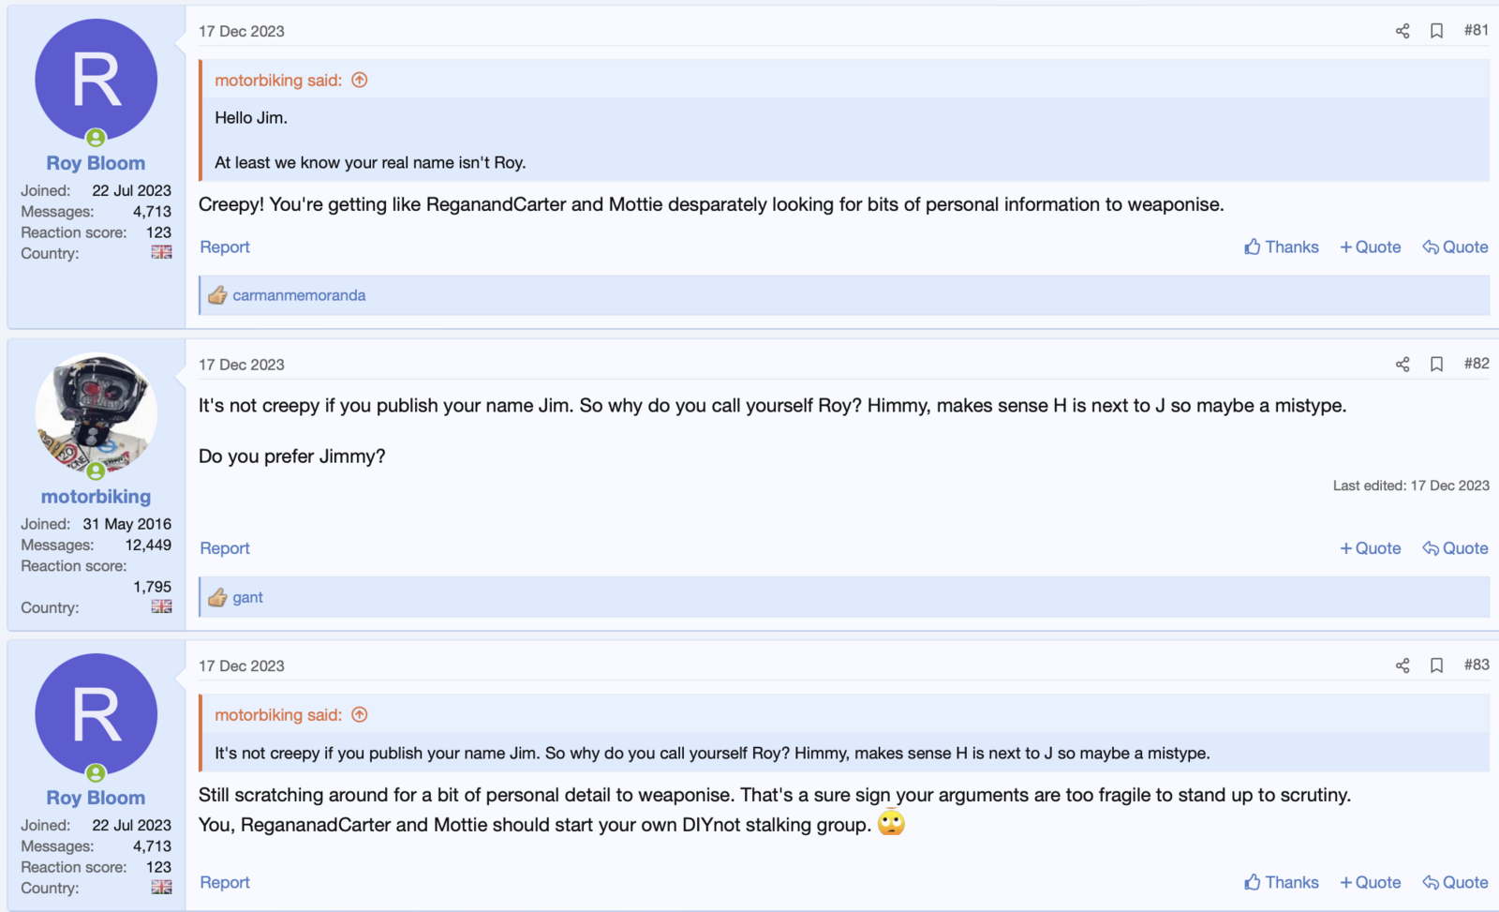Open post number #83 permalink
Screen dimensions: 1499x912
click(x=1476, y=665)
